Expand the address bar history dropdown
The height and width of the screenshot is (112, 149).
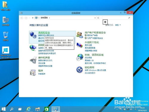click(x=95, y=18)
